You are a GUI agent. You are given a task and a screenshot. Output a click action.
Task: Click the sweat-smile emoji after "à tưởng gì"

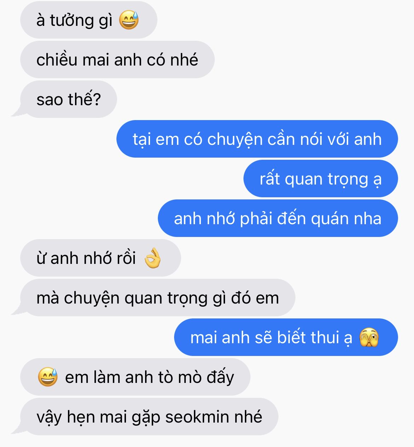click(129, 20)
